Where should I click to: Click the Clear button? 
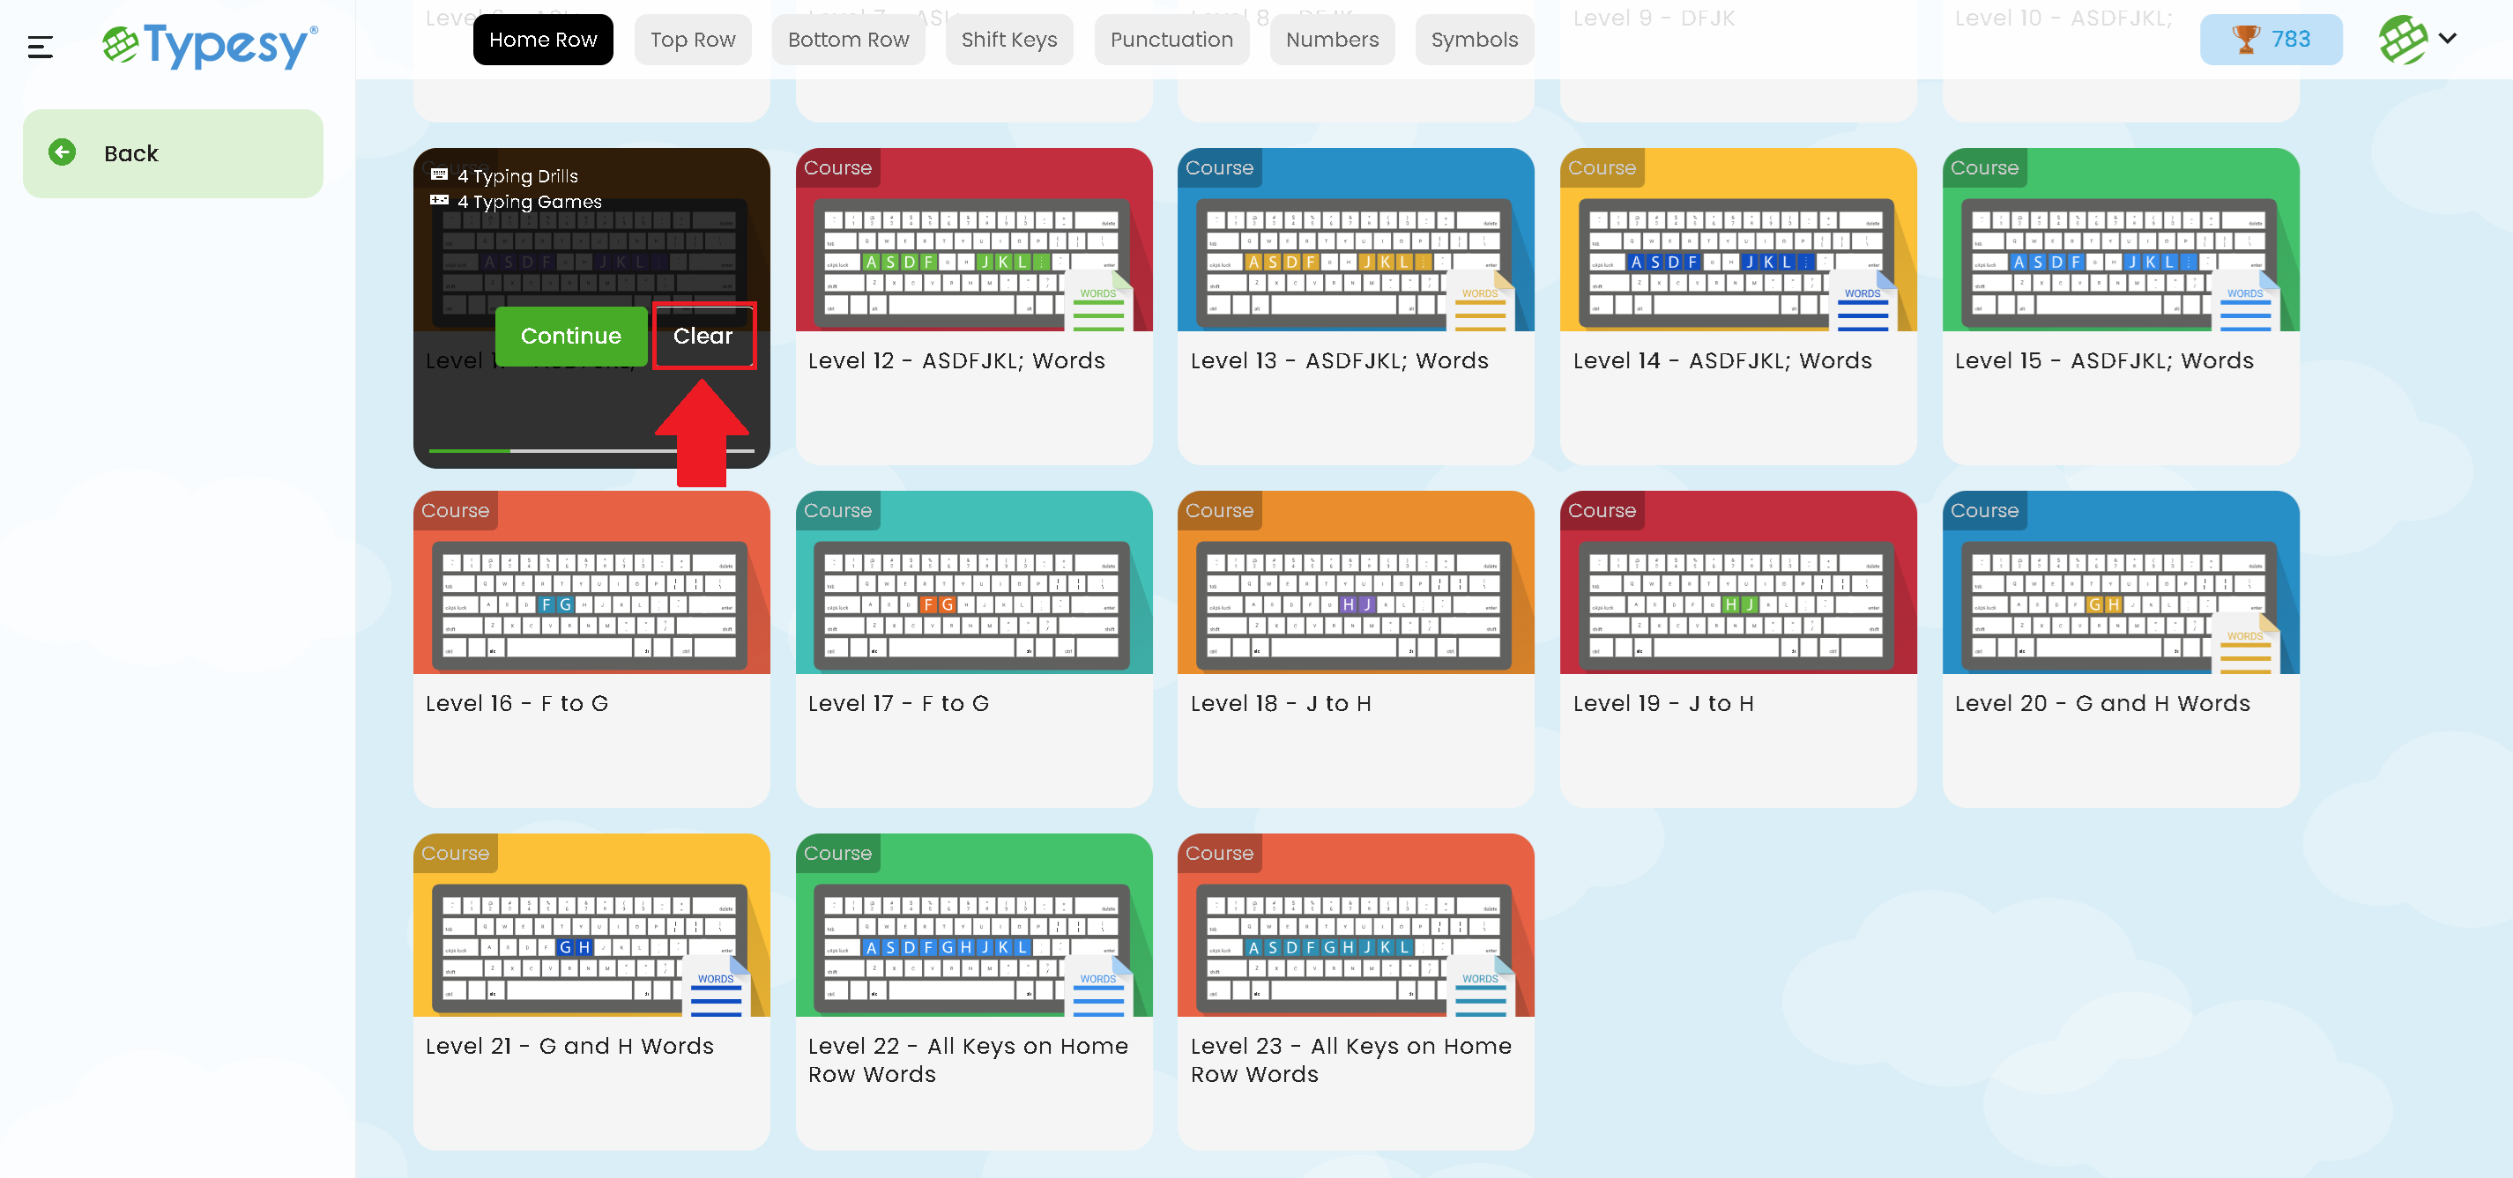(703, 336)
